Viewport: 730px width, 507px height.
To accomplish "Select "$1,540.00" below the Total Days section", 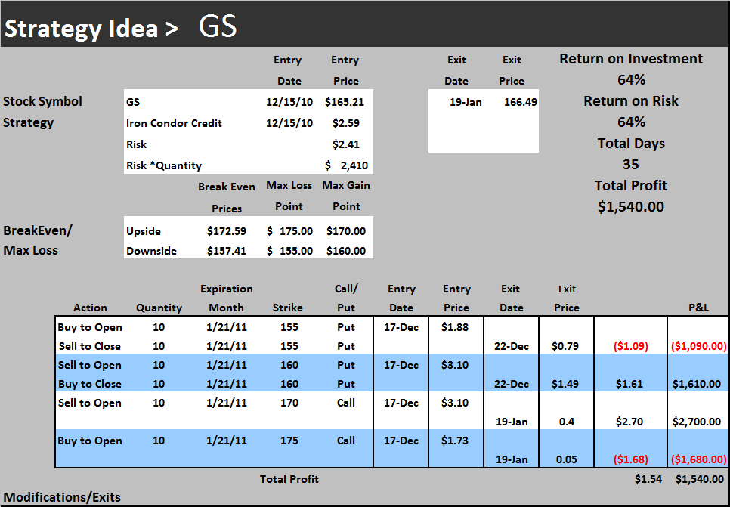I will (631, 206).
